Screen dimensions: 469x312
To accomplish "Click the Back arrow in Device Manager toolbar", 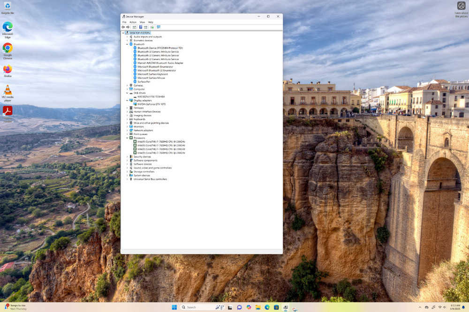I will pyautogui.click(x=123, y=27).
